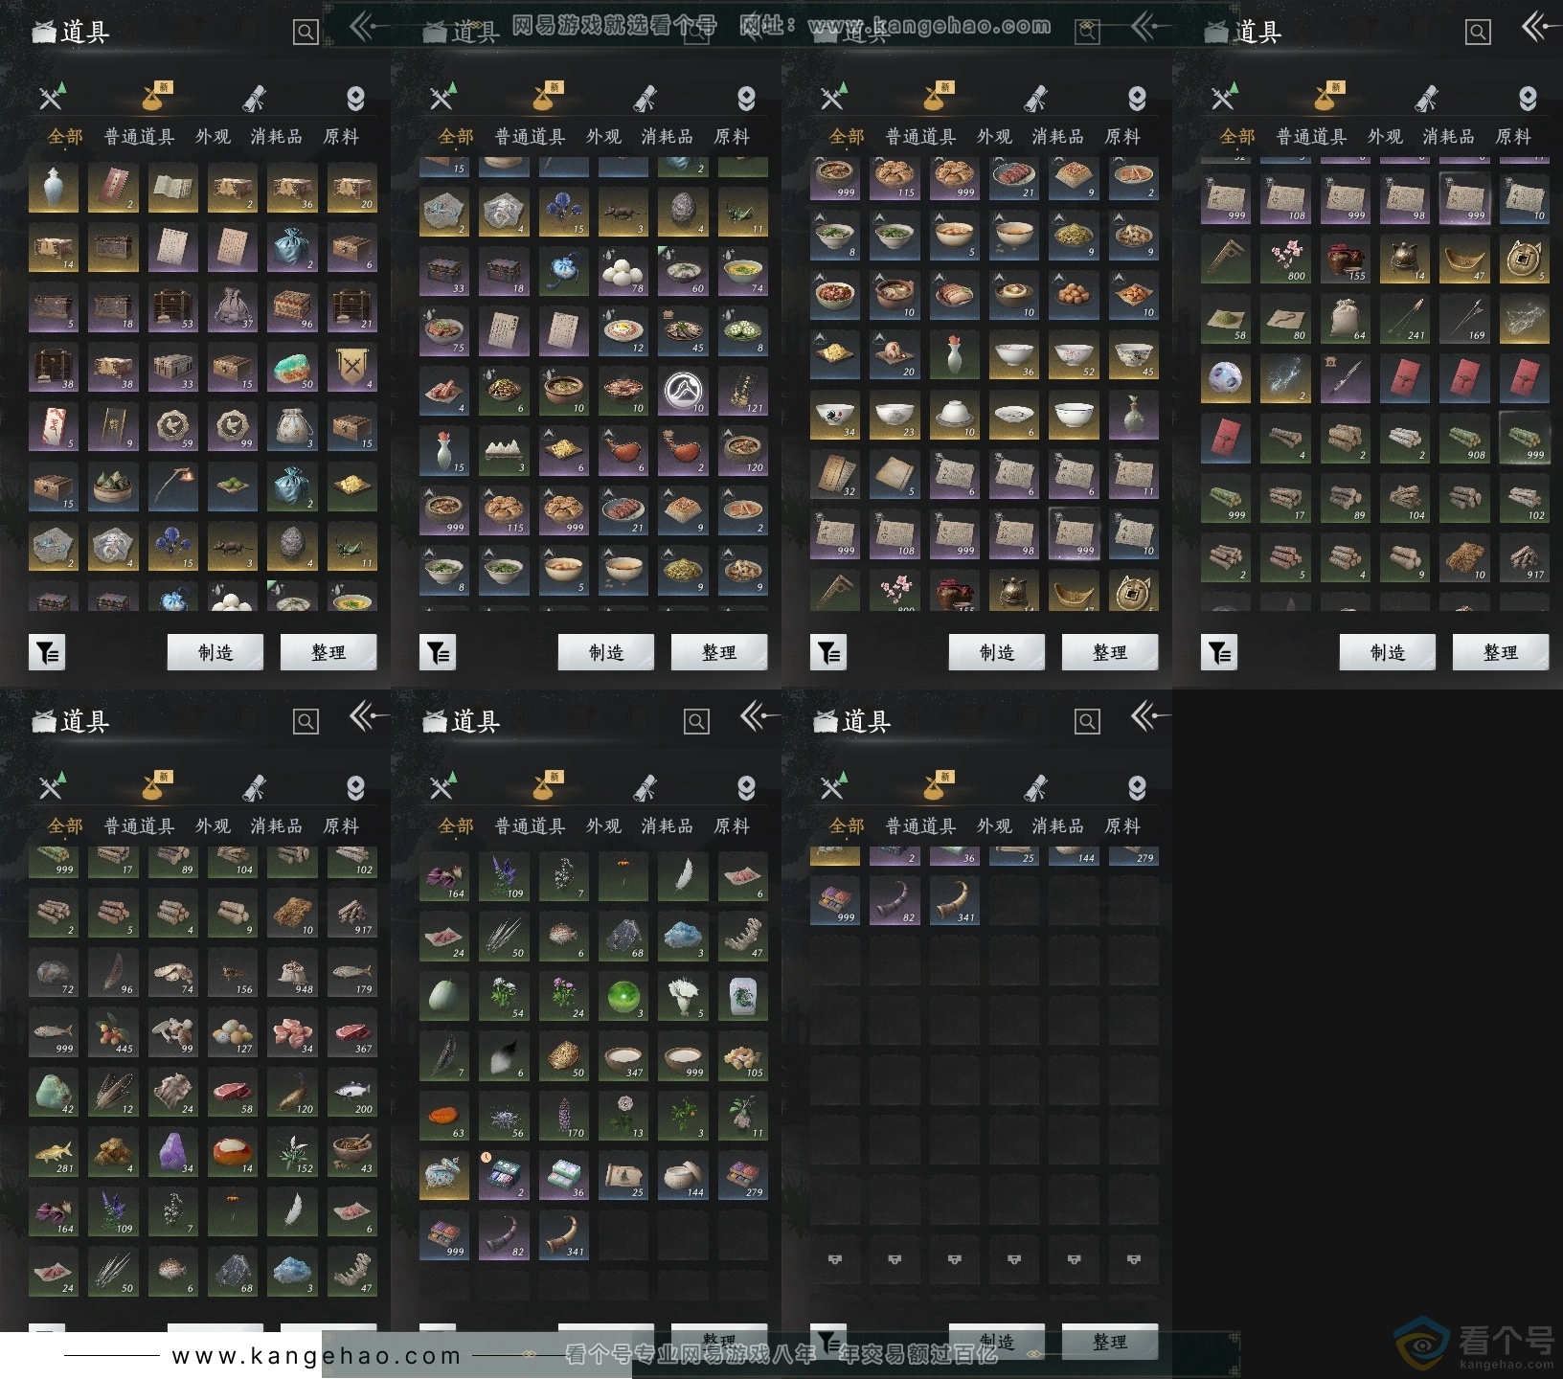Collapse the bottom-middle 道具 panel with the arrow
The image size is (1563, 1379).
(759, 716)
